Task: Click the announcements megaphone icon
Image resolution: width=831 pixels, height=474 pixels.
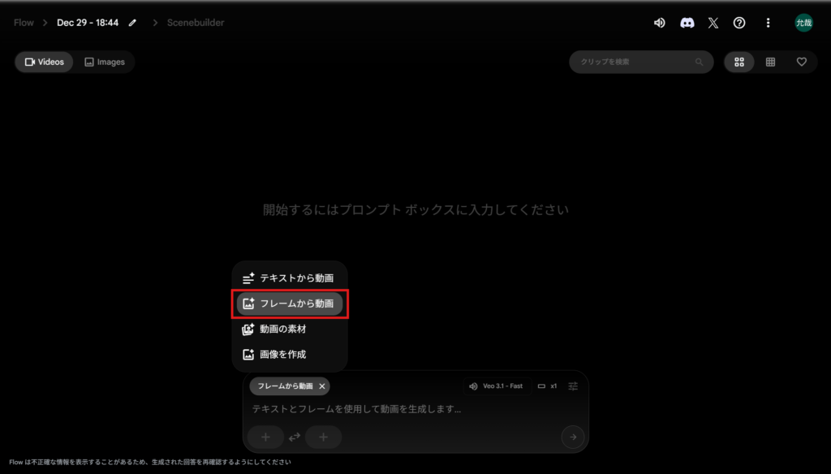Action: pos(660,23)
